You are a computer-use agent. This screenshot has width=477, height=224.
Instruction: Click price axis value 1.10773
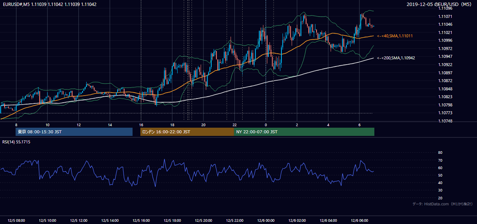pyautogui.click(x=445, y=113)
